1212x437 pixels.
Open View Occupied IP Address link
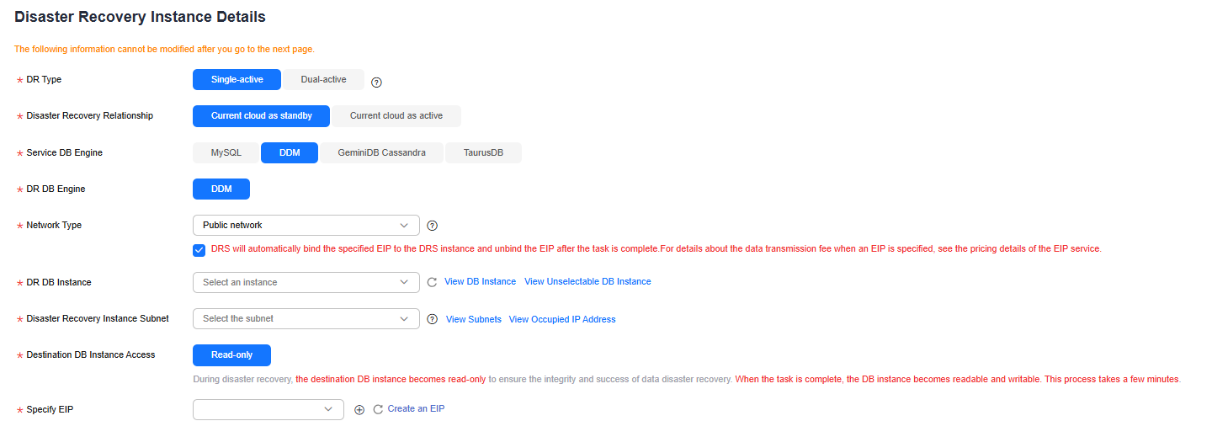click(x=562, y=319)
